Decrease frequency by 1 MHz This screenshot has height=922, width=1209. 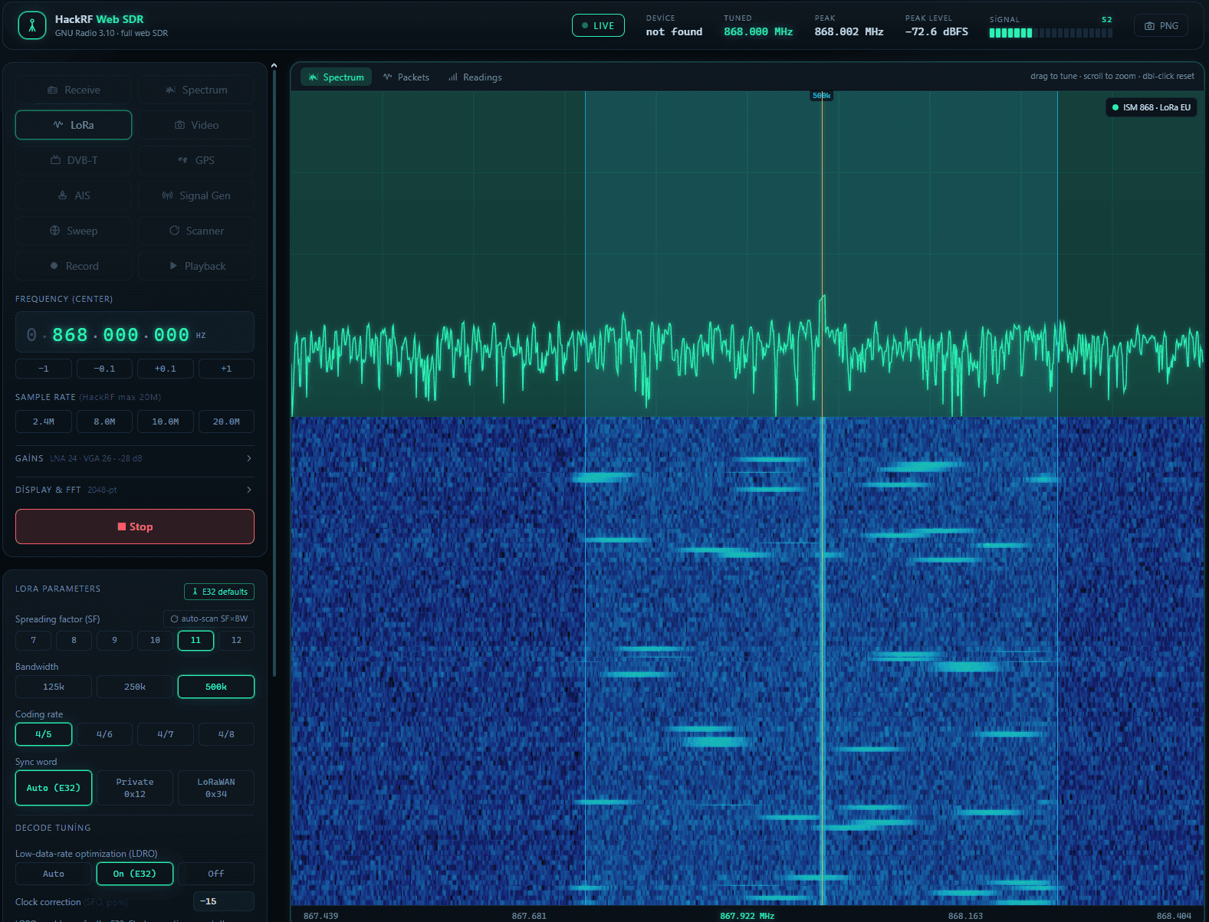point(44,369)
